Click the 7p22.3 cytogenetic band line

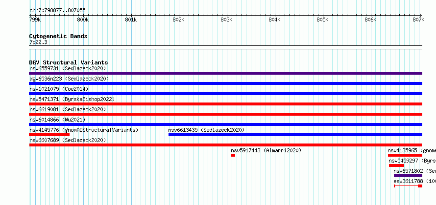225,47
